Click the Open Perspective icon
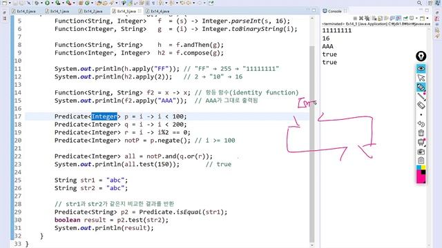The image size is (442, 248). click(430, 3)
